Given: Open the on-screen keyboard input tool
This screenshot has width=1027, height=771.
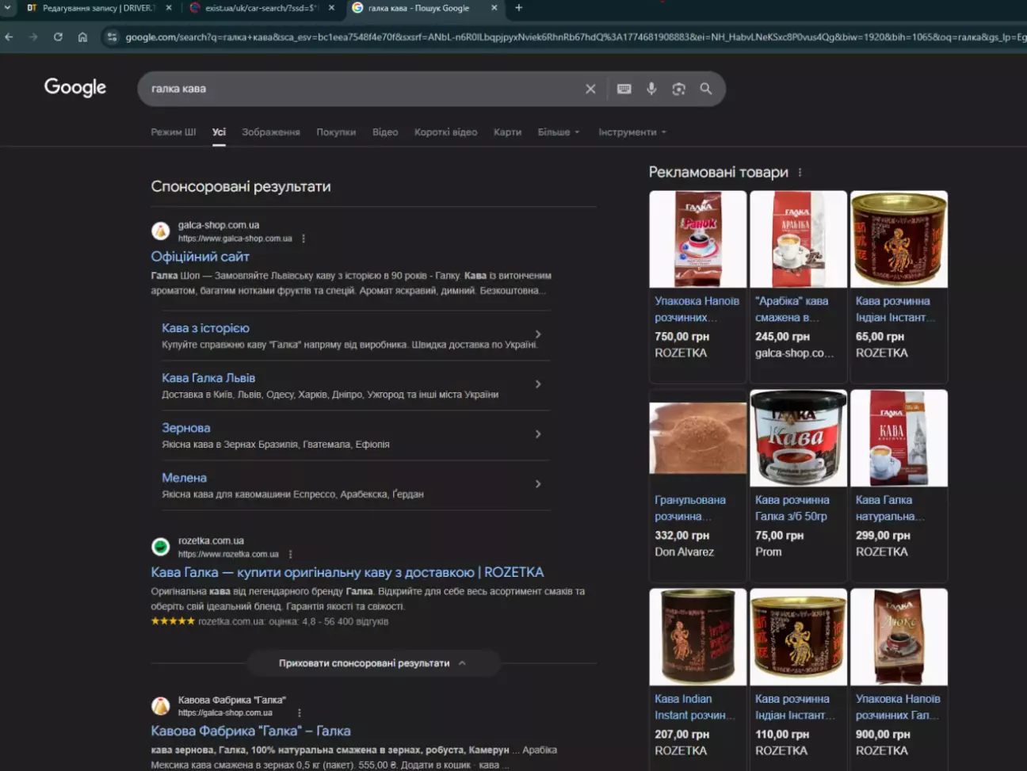Looking at the screenshot, I should [624, 89].
